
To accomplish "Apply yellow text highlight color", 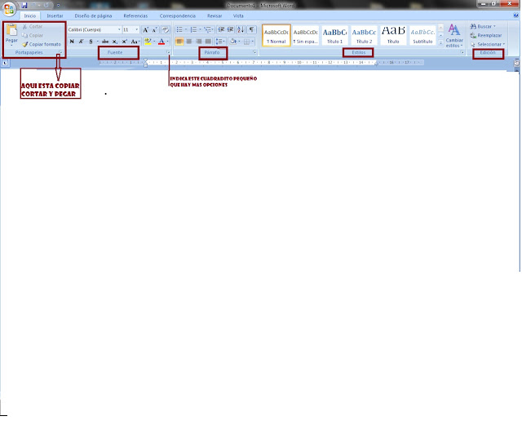I will [148, 42].
